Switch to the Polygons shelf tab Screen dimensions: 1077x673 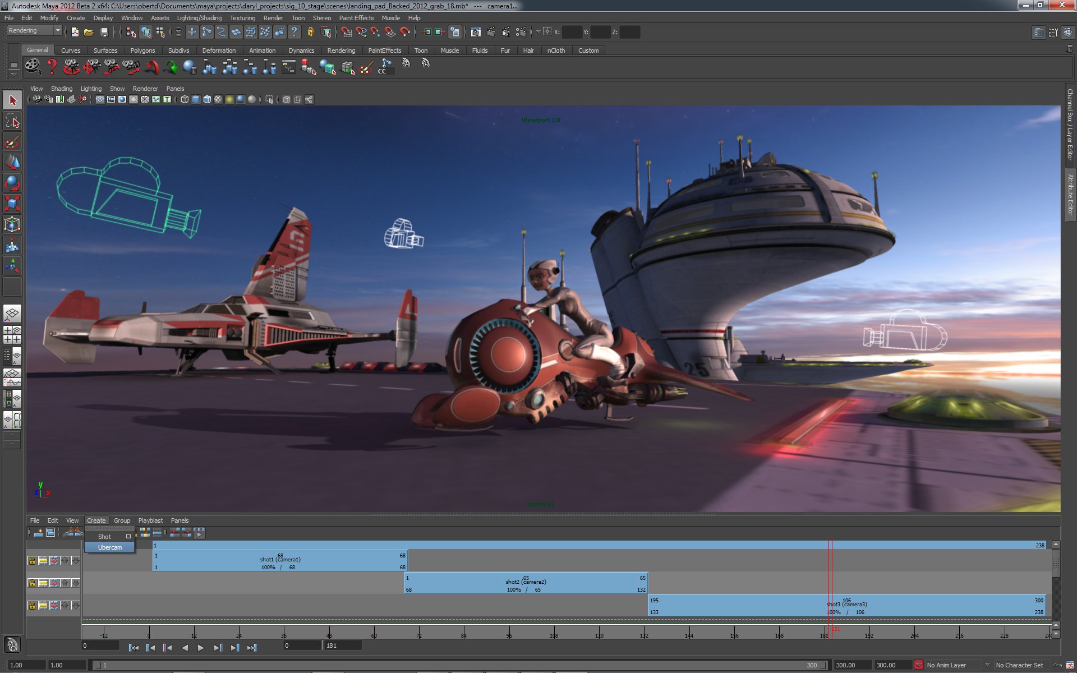pos(142,50)
